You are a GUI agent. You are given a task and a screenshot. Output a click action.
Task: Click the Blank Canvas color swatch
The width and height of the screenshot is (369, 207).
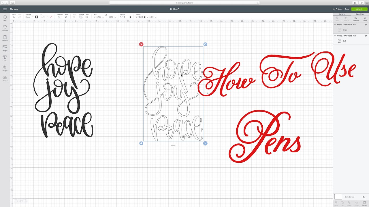click(338, 197)
